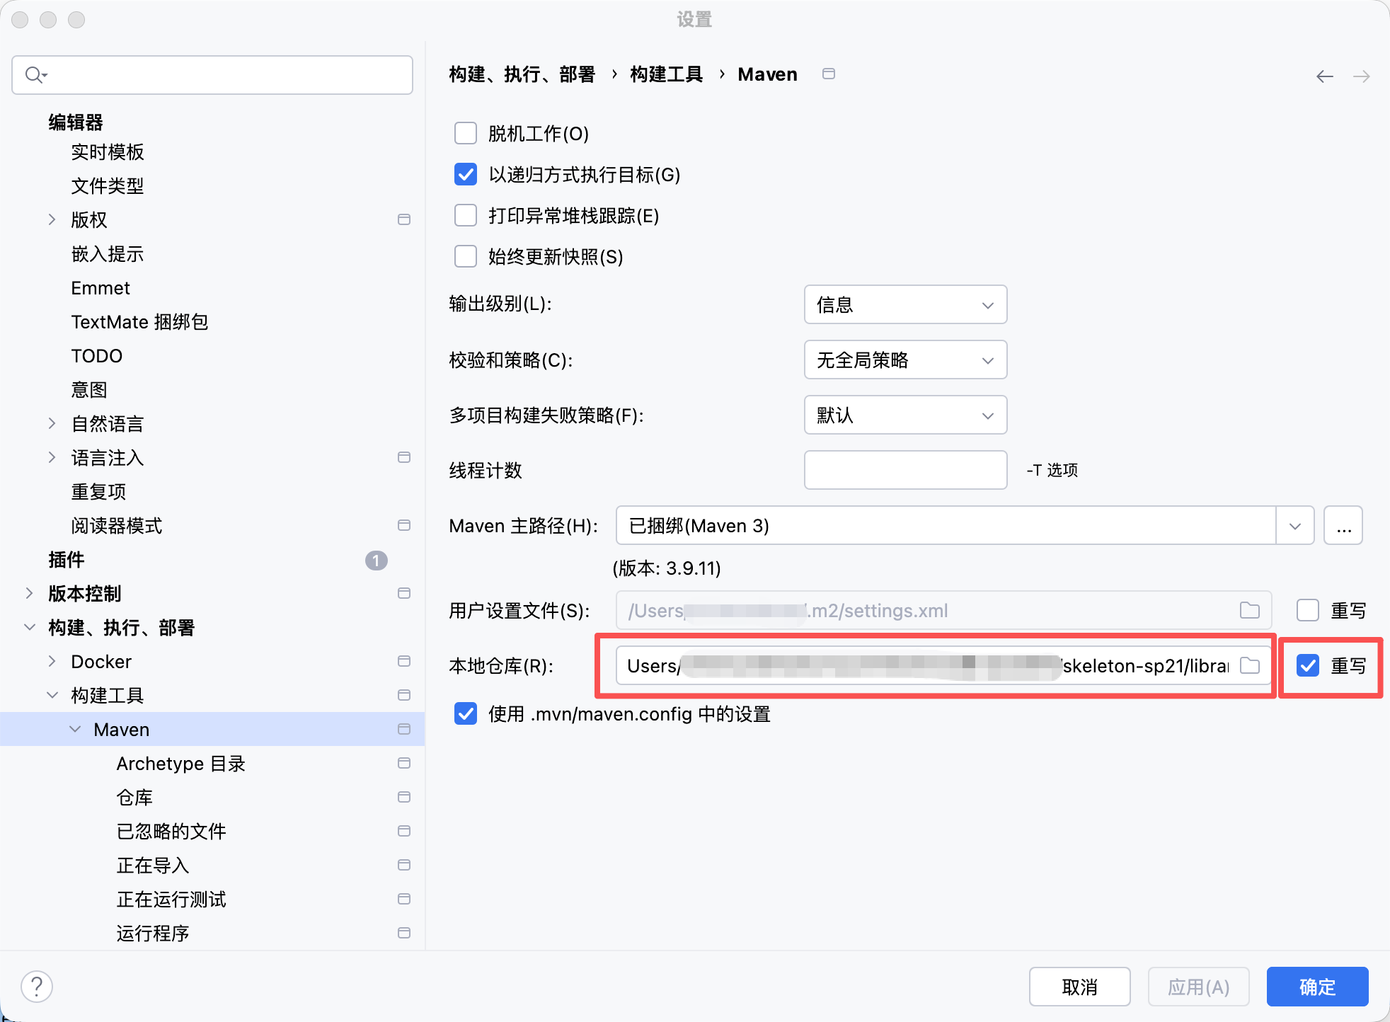This screenshot has width=1390, height=1022.
Task: Open the multiproject build fail policy dropdown
Action: point(905,415)
